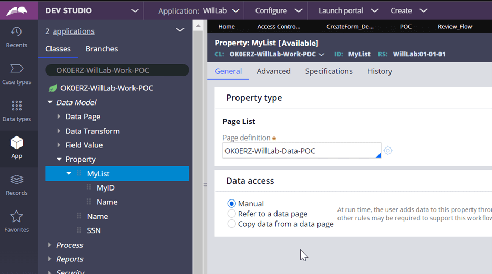Click drag handle beside top-level Name property

click(79, 216)
